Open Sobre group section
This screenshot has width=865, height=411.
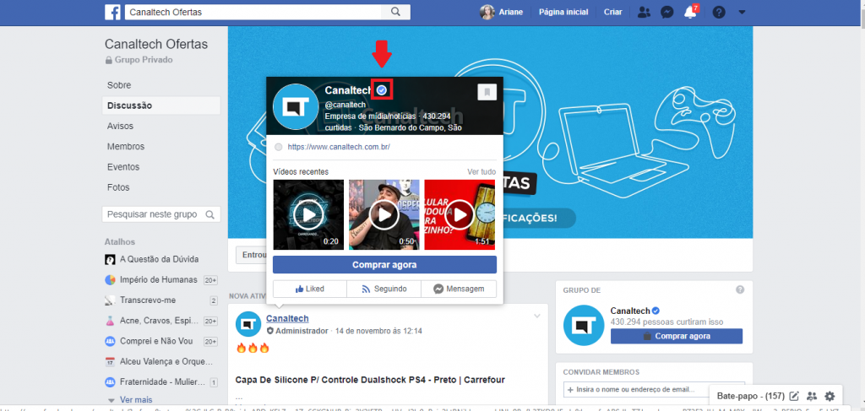(119, 85)
